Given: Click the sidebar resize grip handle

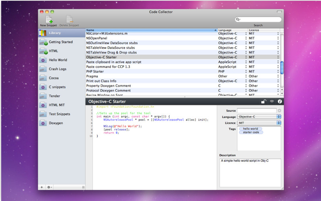Looking at the screenshot, I should click(x=83, y=187).
